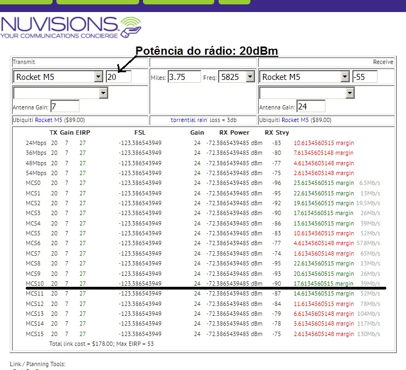The image size is (406, 370).
Task: Click the Receive section label
Action: click(383, 62)
